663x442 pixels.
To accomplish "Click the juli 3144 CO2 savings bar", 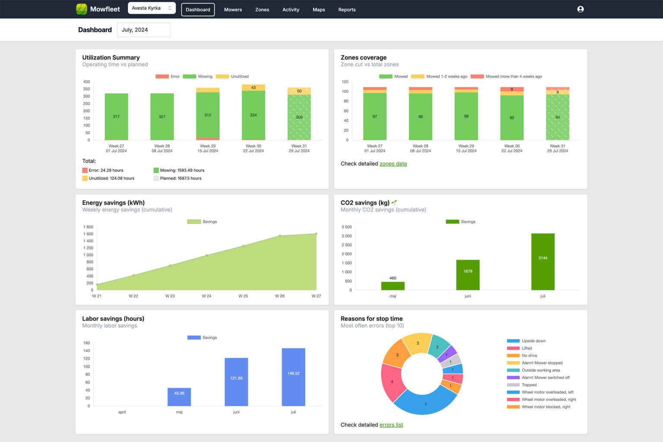I will click(543, 262).
